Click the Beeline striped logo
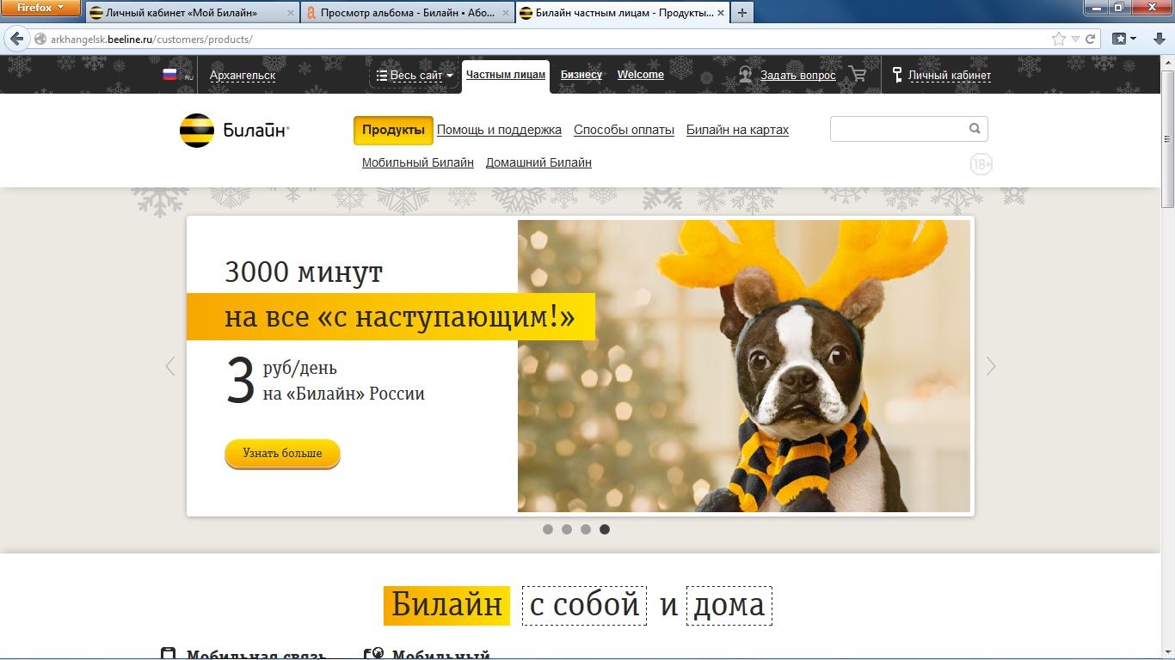This screenshot has width=1175, height=660. tap(197, 131)
